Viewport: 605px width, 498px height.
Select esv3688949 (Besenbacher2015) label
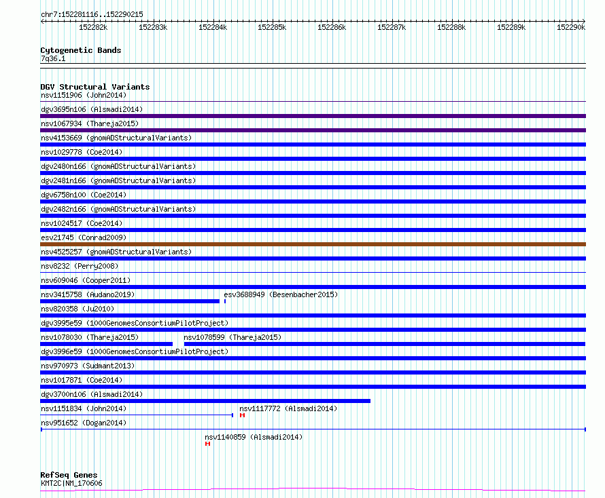click(281, 294)
